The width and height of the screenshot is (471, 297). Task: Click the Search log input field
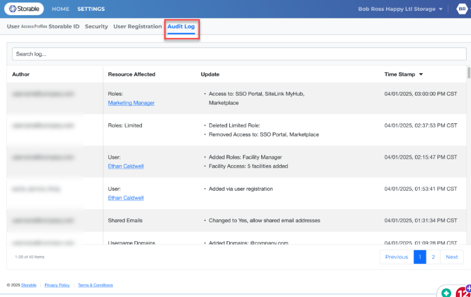click(x=238, y=54)
